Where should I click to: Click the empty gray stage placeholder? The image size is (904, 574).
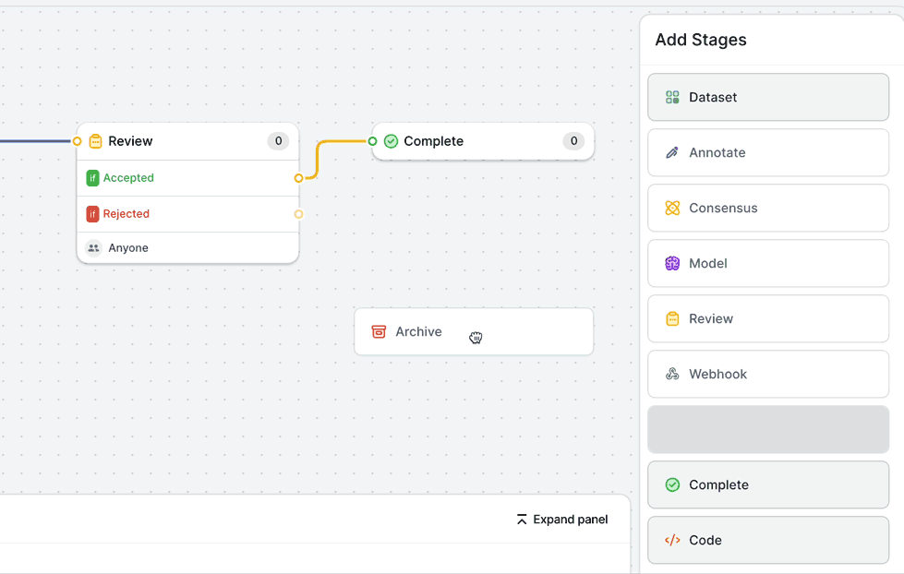[x=768, y=429]
